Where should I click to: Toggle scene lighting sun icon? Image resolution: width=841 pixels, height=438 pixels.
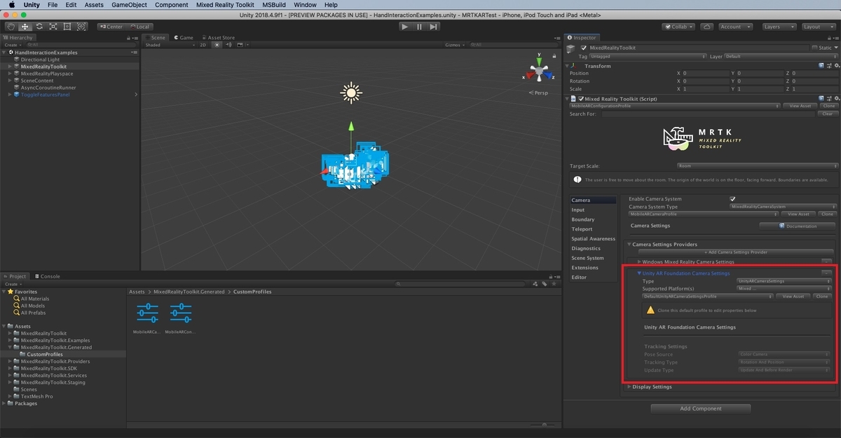tap(217, 45)
